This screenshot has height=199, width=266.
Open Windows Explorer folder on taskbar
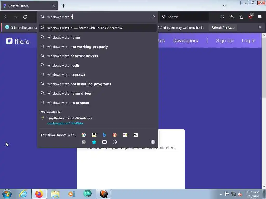(x=55, y=194)
